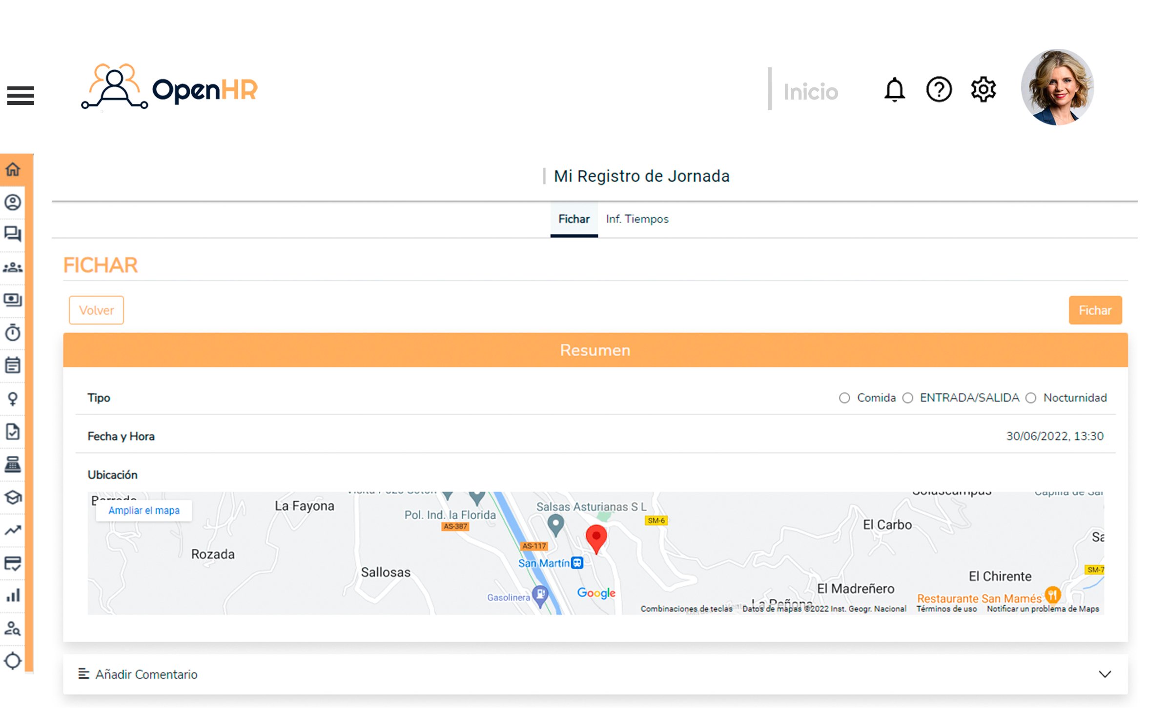Open the cash register sidebar icon
Screen dimensions: 1149x713
13,464
